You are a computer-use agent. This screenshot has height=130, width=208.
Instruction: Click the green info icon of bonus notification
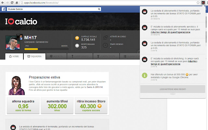point(145,75)
